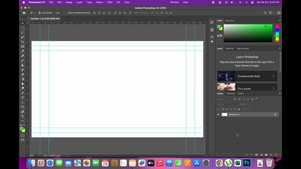The width and height of the screenshot is (301, 169).
Task: Reset default foreground and background colors
Action: pyautogui.click(x=21, y=125)
